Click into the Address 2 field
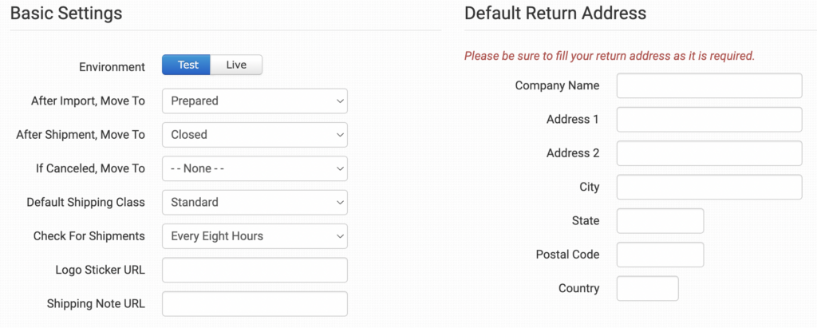817x328 pixels. pos(708,153)
